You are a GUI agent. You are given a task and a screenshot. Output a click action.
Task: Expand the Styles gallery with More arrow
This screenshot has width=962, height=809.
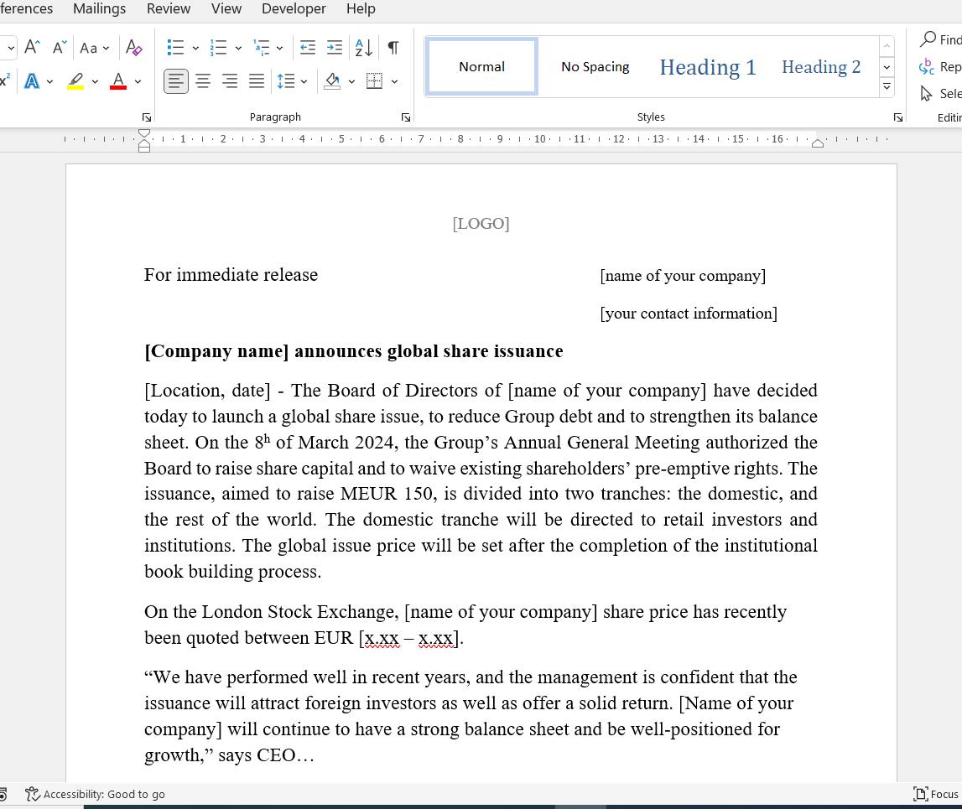pyautogui.click(x=887, y=87)
